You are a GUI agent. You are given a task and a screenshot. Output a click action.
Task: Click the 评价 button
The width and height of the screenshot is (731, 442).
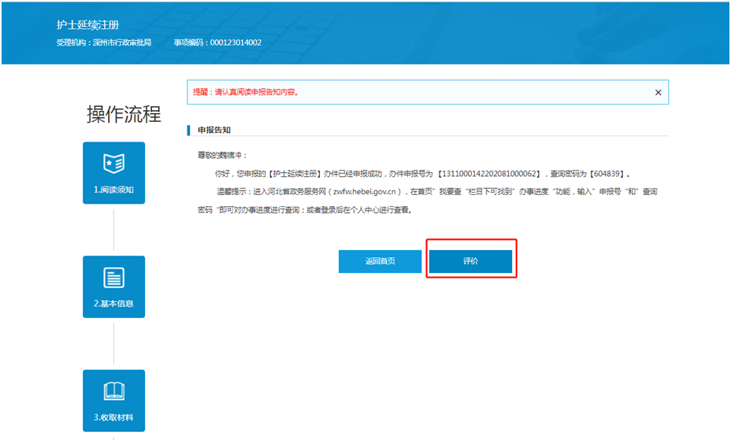point(470,261)
